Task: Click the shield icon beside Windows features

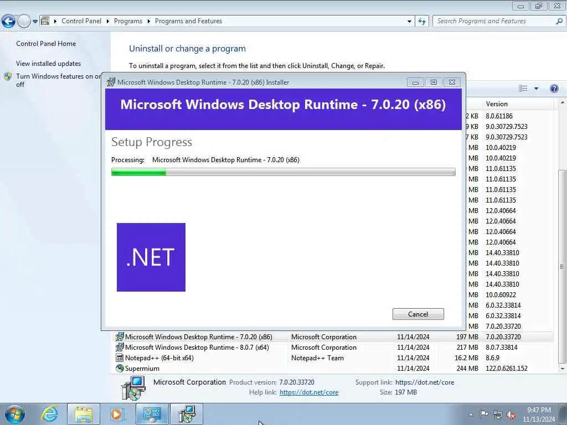Action: [8, 76]
